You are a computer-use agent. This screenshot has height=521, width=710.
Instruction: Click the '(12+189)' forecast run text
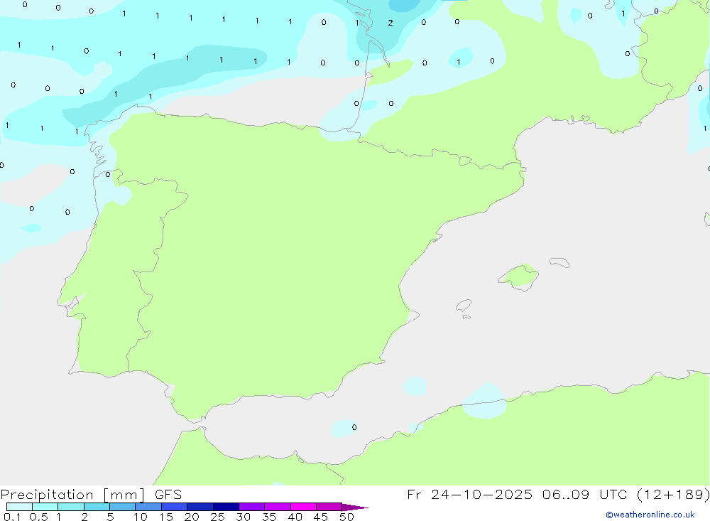coord(673,495)
